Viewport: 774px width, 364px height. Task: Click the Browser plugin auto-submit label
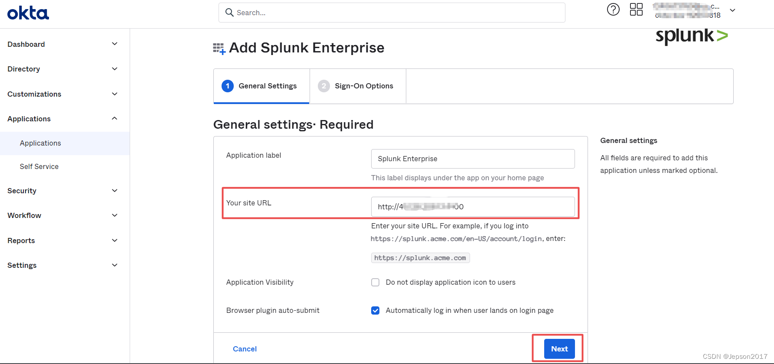point(273,311)
